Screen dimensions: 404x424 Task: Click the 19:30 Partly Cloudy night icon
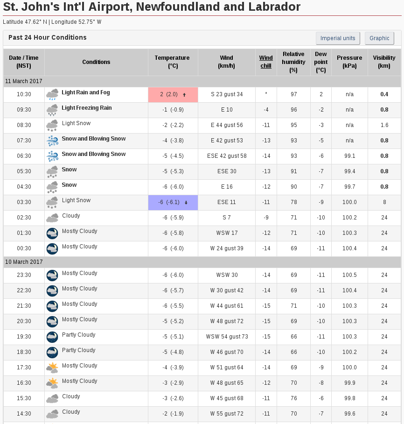[52, 337]
